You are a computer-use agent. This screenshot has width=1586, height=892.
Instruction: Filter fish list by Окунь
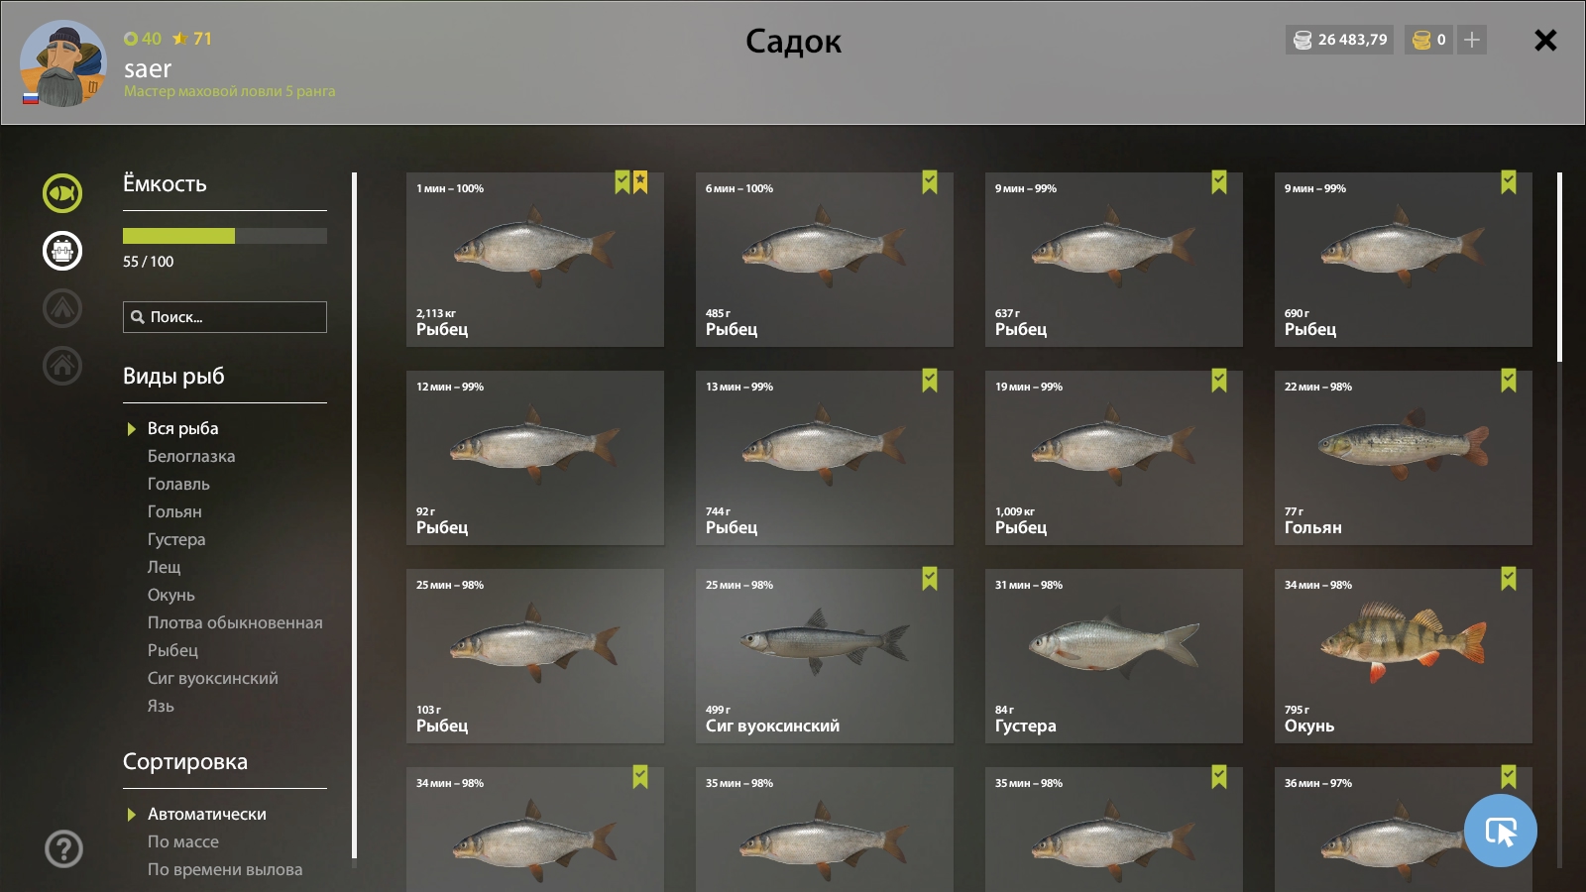tap(170, 595)
